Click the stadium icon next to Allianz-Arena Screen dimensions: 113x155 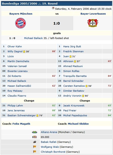click(35, 132)
